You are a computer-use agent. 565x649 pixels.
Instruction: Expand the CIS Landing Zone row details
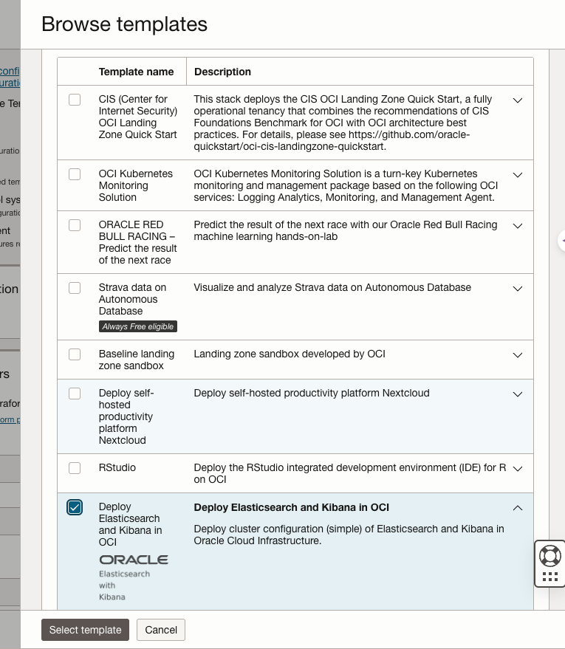pos(518,100)
